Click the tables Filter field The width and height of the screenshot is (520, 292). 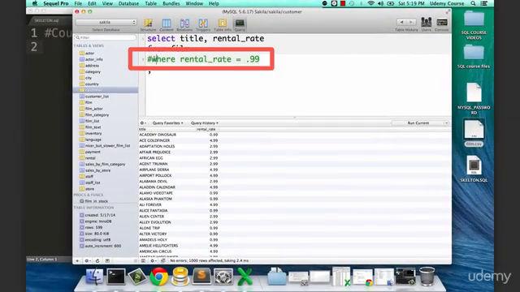[106, 38]
